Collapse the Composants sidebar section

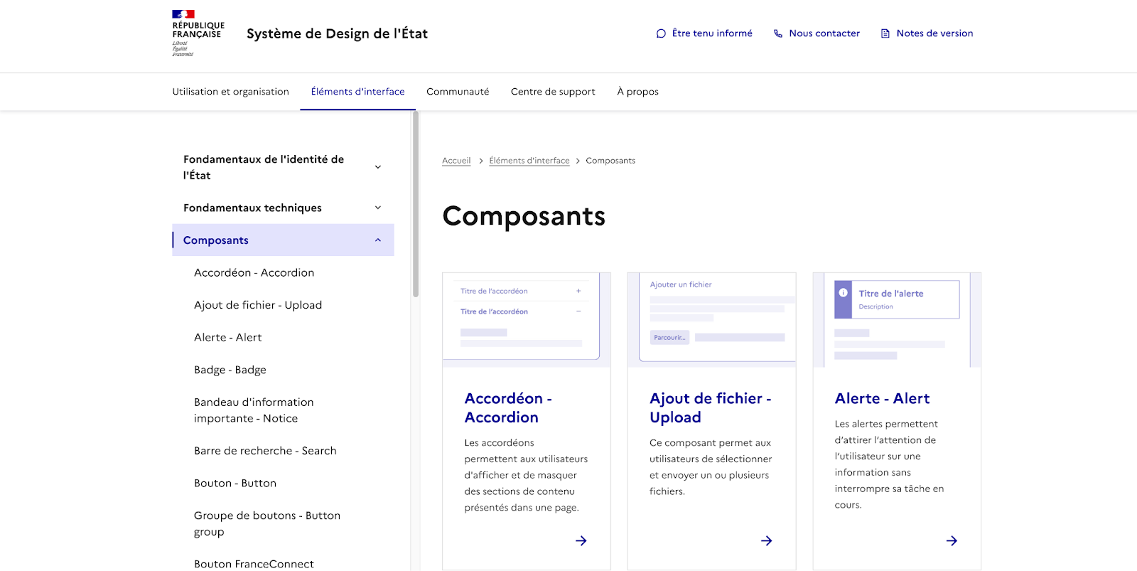tap(378, 240)
